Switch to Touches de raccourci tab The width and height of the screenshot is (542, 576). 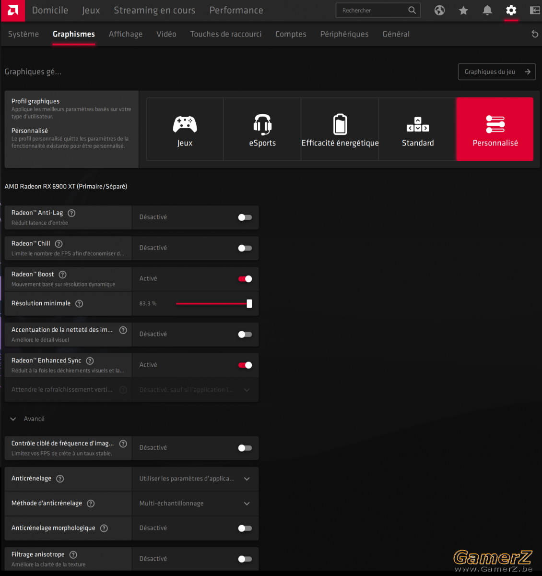coord(226,34)
